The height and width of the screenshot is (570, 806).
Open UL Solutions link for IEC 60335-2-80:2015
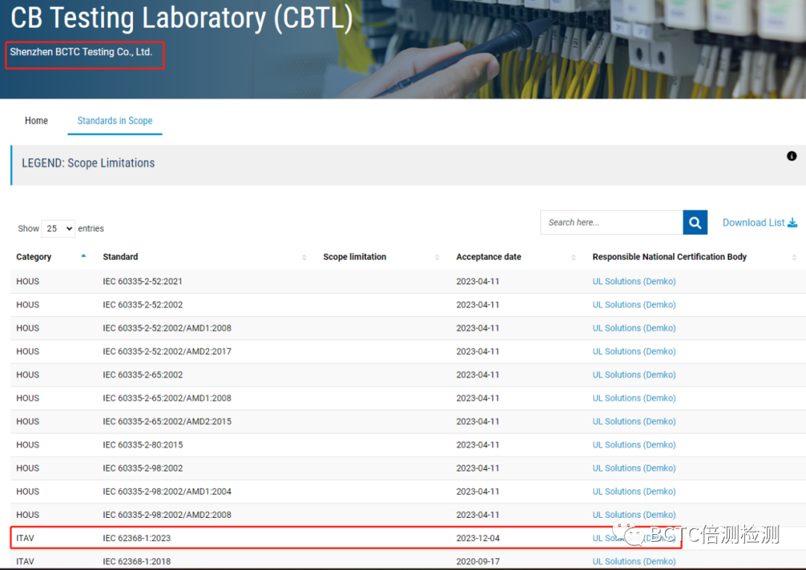click(x=634, y=445)
